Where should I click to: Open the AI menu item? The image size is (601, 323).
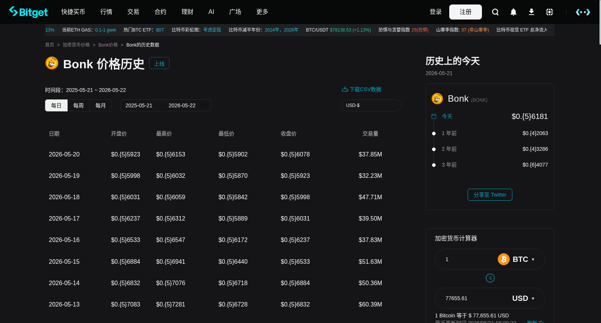click(x=211, y=12)
